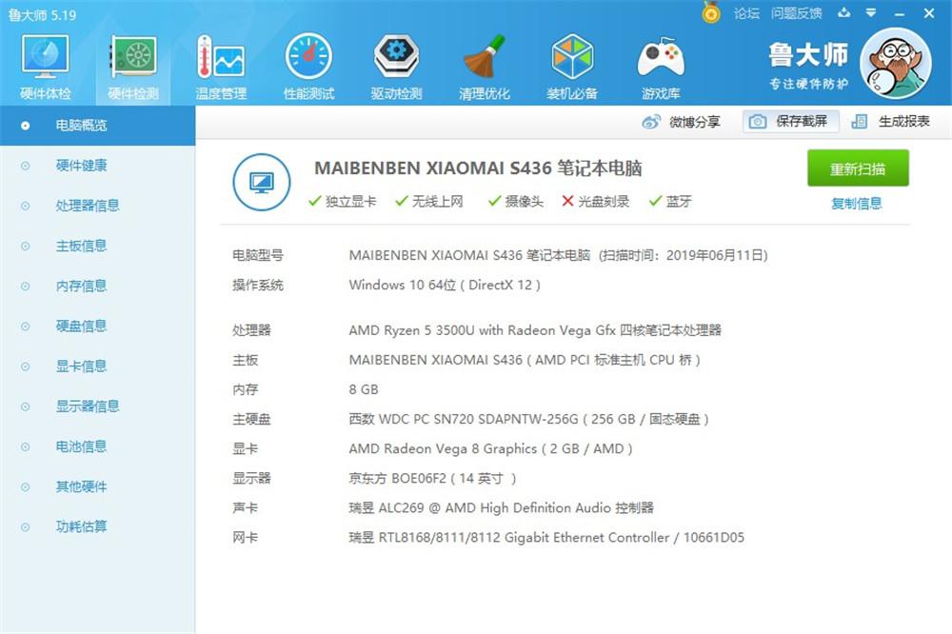Screen dimensions: 952x634
Task: Open the 清理优化 cleanup optimizer
Action: pos(485,63)
